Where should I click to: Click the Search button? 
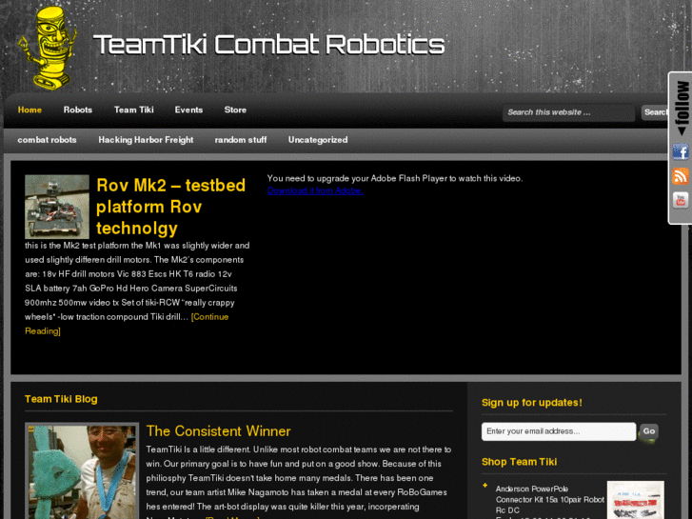pos(655,112)
